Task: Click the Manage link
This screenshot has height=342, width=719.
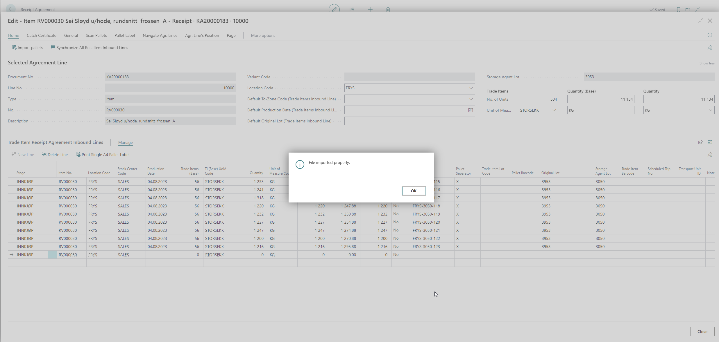Action: (126, 142)
